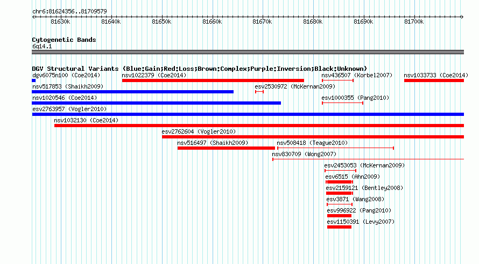
Task: Click the red esv996922 loss bar
Action: pyautogui.click(x=339, y=216)
